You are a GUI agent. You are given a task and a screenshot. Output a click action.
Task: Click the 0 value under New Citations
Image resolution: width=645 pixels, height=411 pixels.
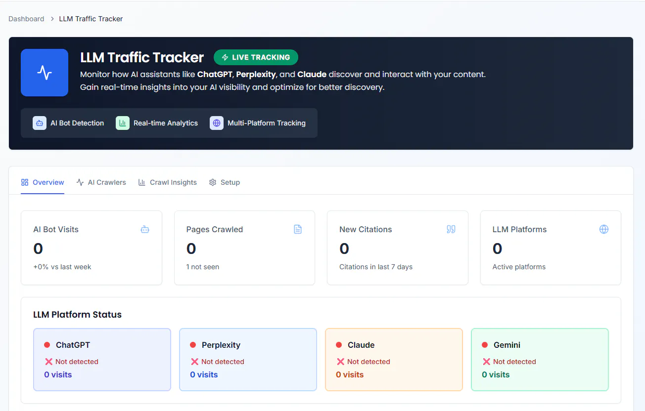[344, 248]
